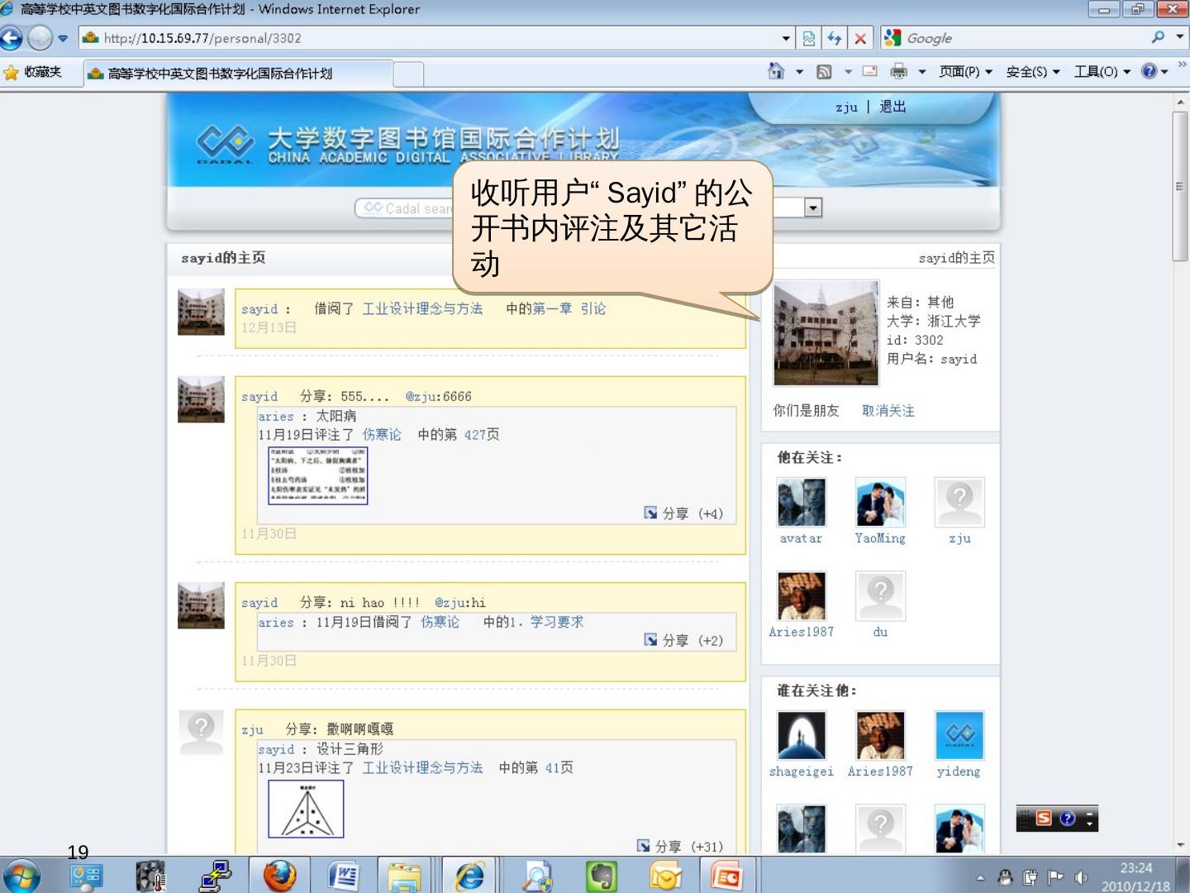The height and width of the screenshot is (893, 1190).
Task: Open YaoMing's profile avatar thumbnail
Action: [880, 502]
